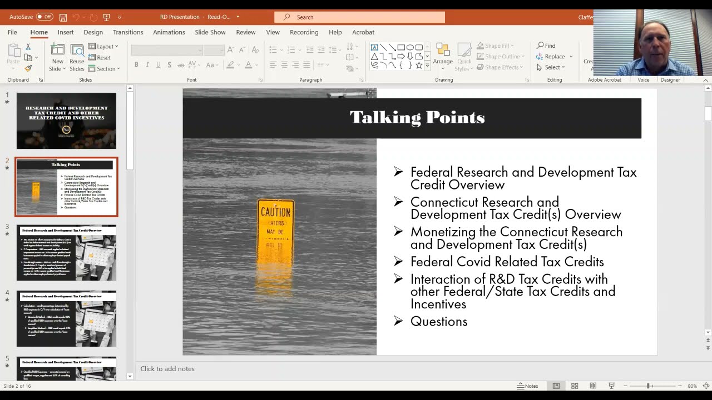Open Character Spacing dropdown

[x=194, y=65]
